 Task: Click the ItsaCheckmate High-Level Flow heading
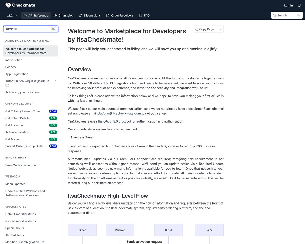tap(108, 196)
